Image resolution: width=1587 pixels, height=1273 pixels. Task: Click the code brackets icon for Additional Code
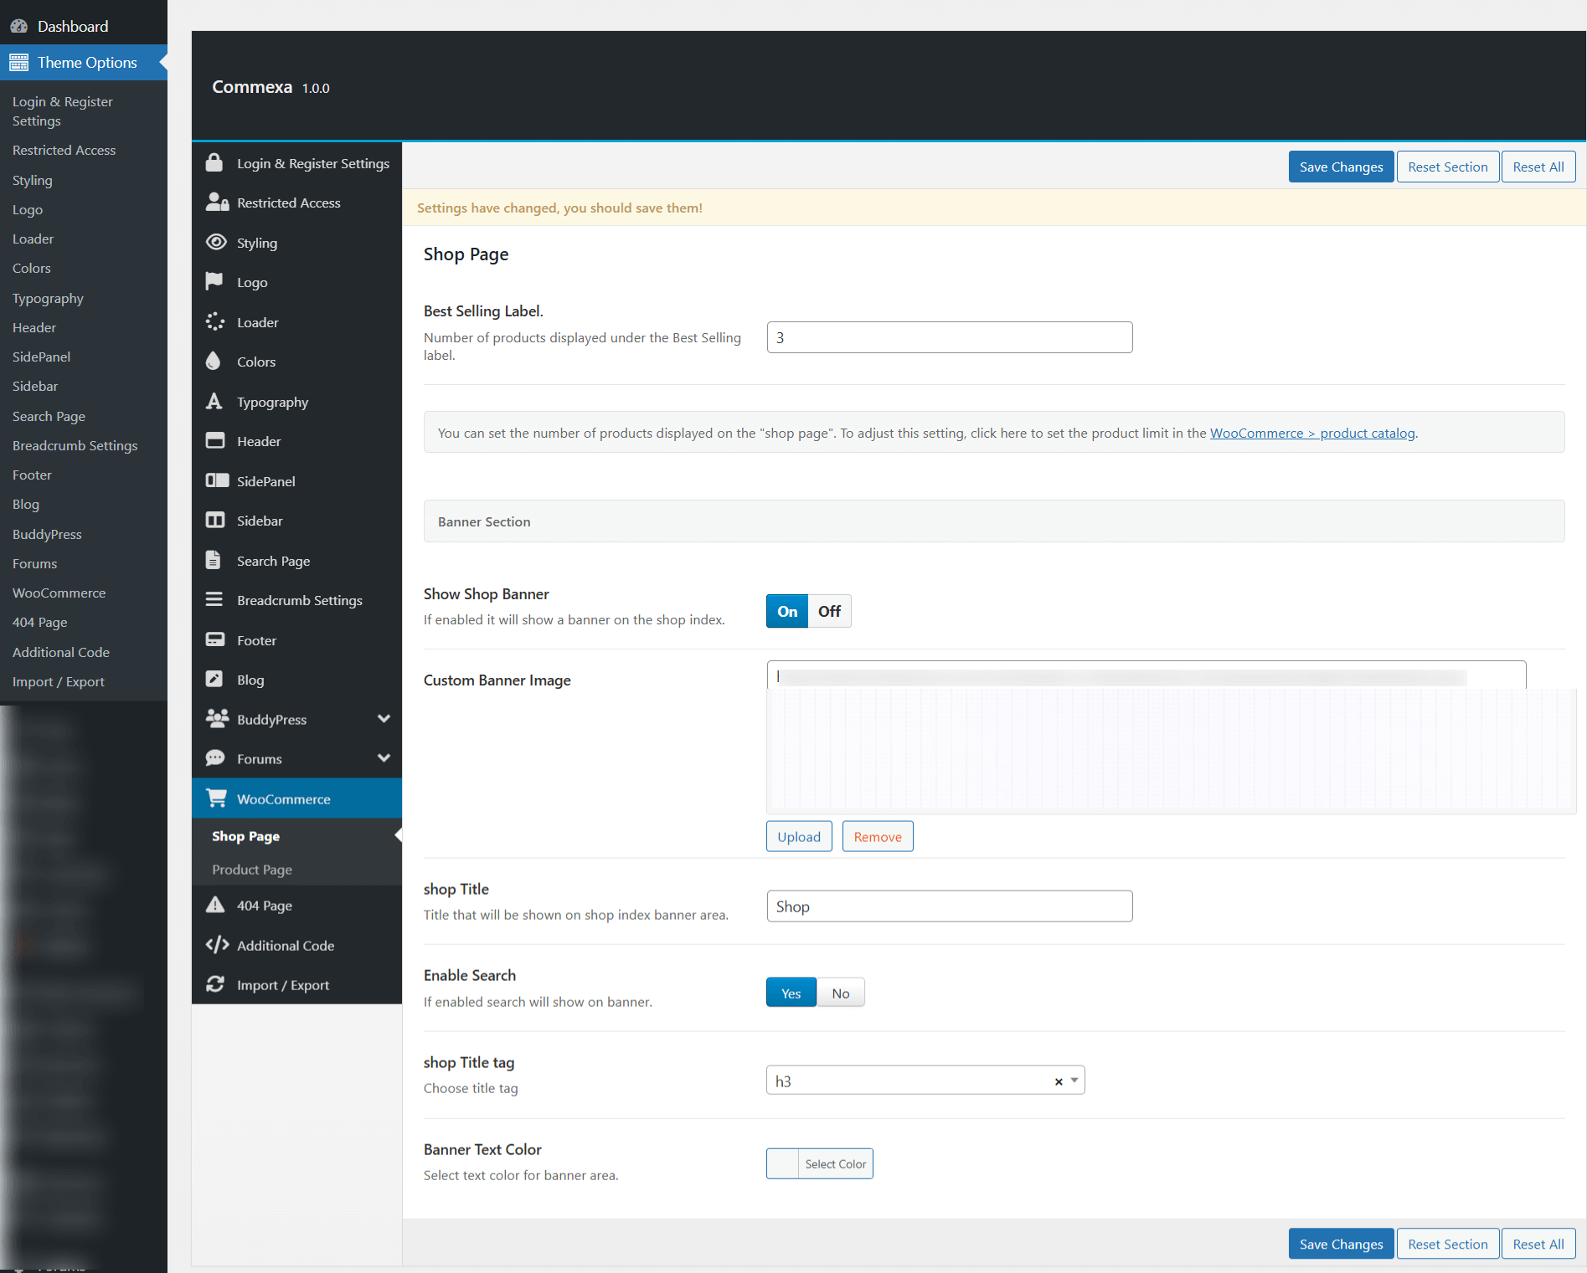tap(217, 945)
